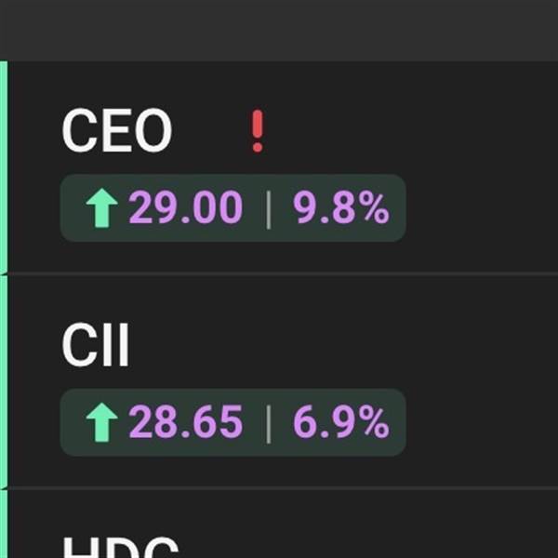Click the separator line between CEO and CII
The width and height of the screenshot is (558, 558).
click(x=279, y=274)
